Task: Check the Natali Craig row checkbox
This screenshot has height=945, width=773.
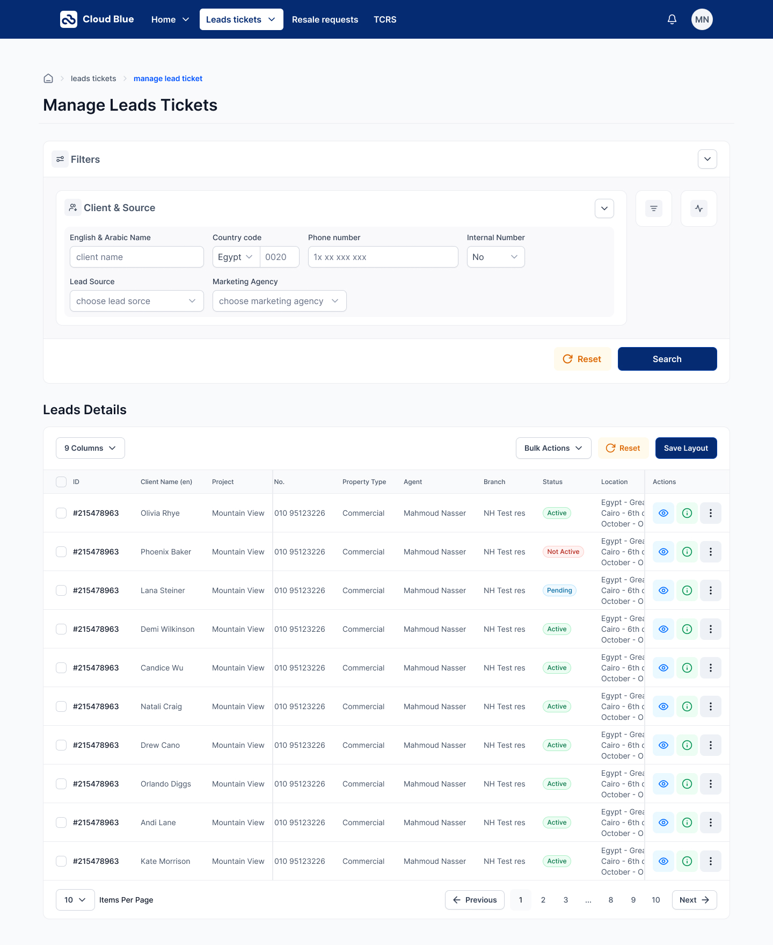Action: pos(61,706)
